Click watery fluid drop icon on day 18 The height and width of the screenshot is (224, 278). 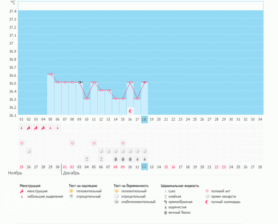(145, 159)
